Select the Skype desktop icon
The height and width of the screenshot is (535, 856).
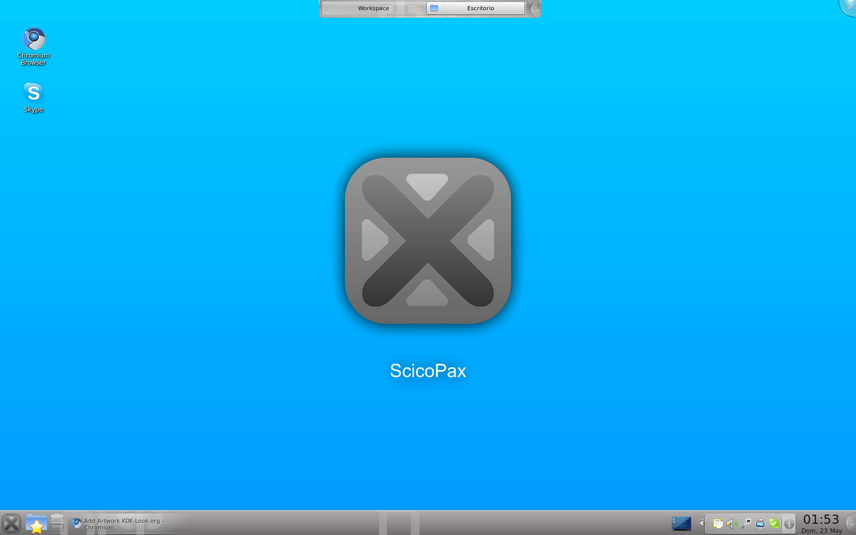34,97
